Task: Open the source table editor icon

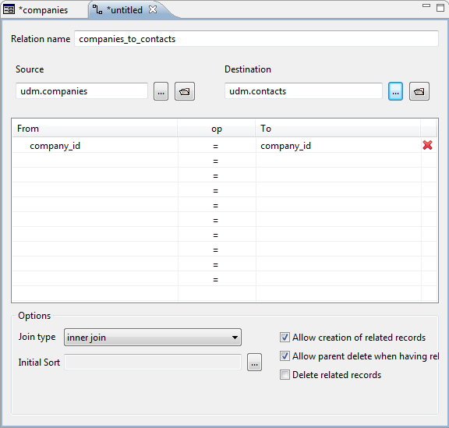Action: pos(185,91)
